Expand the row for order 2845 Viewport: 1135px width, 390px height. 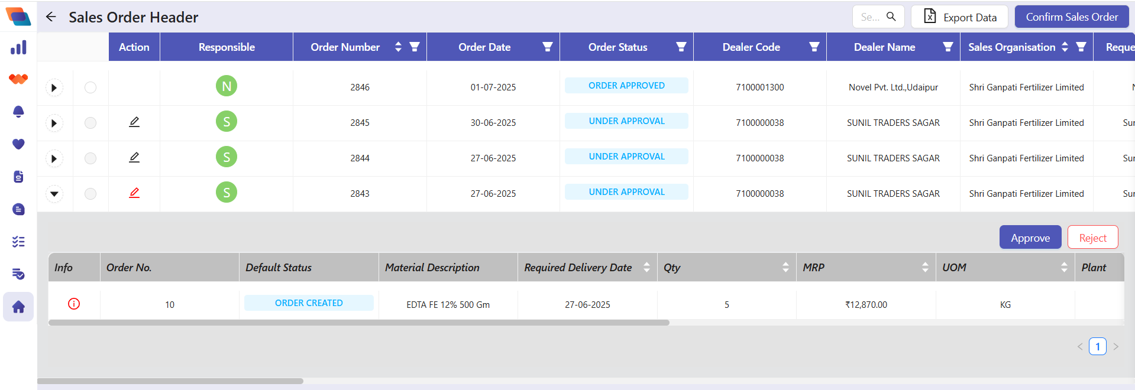(x=54, y=123)
